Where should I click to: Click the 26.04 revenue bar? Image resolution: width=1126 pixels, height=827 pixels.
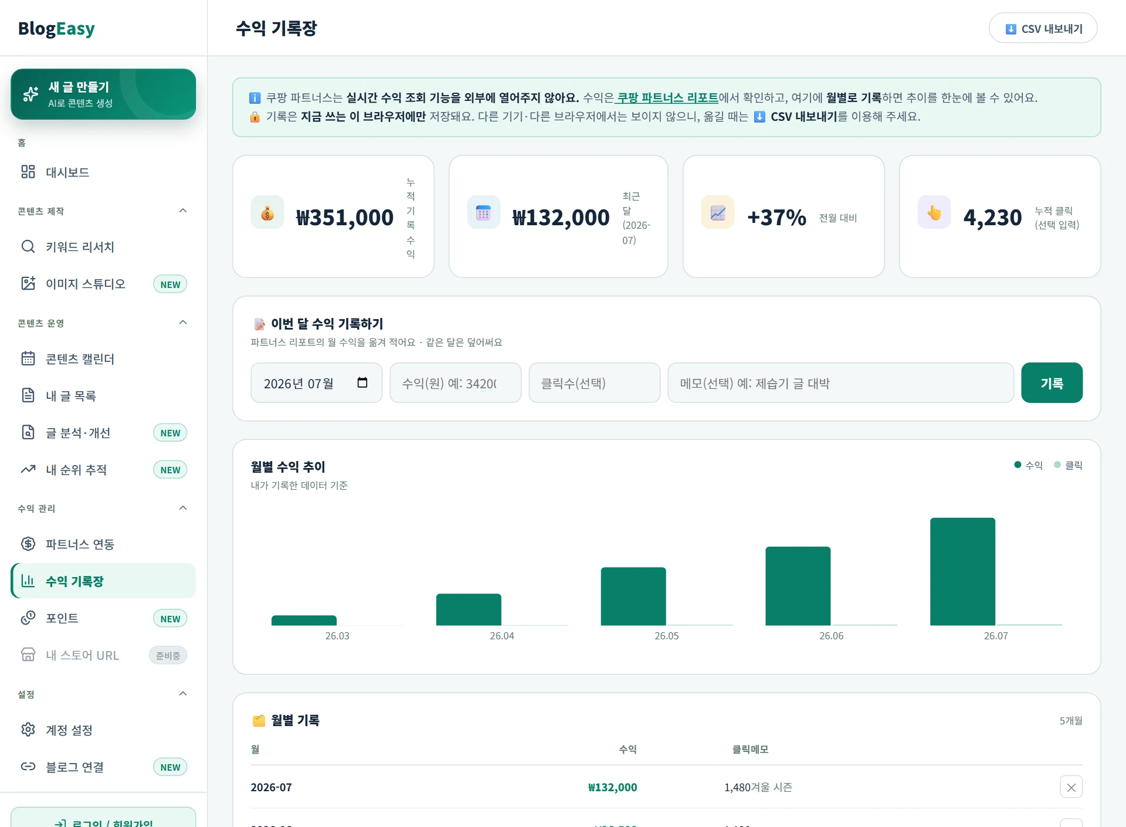[469, 609]
